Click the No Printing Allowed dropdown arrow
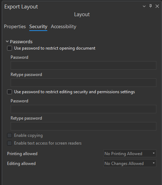This screenshot has height=185, width=162. (x=154, y=153)
